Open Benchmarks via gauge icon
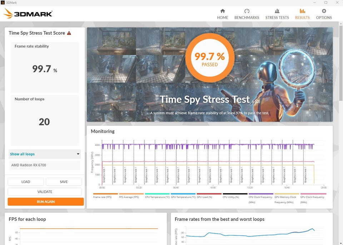 247,11
